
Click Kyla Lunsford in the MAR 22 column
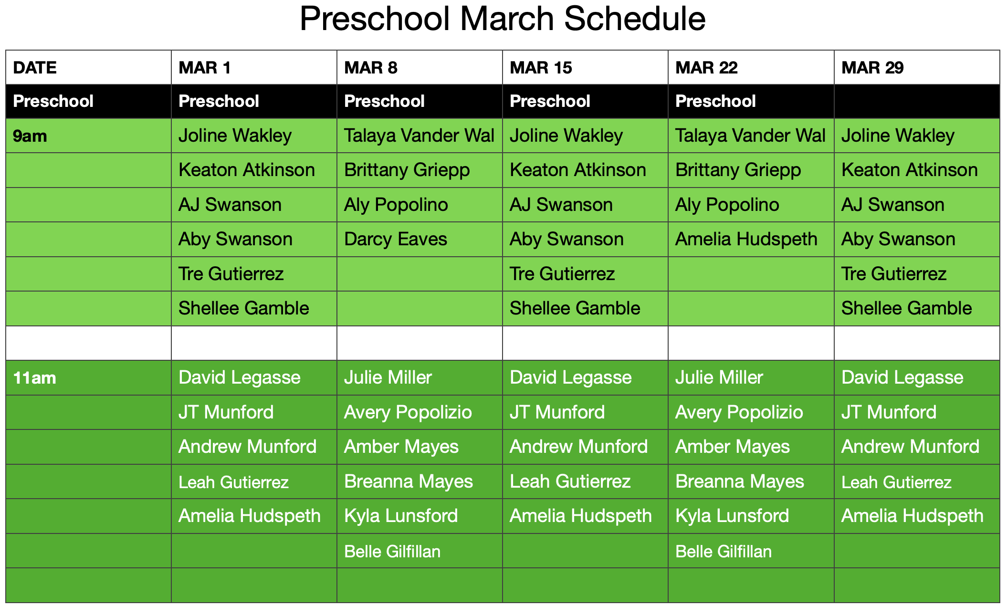click(732, 516)
